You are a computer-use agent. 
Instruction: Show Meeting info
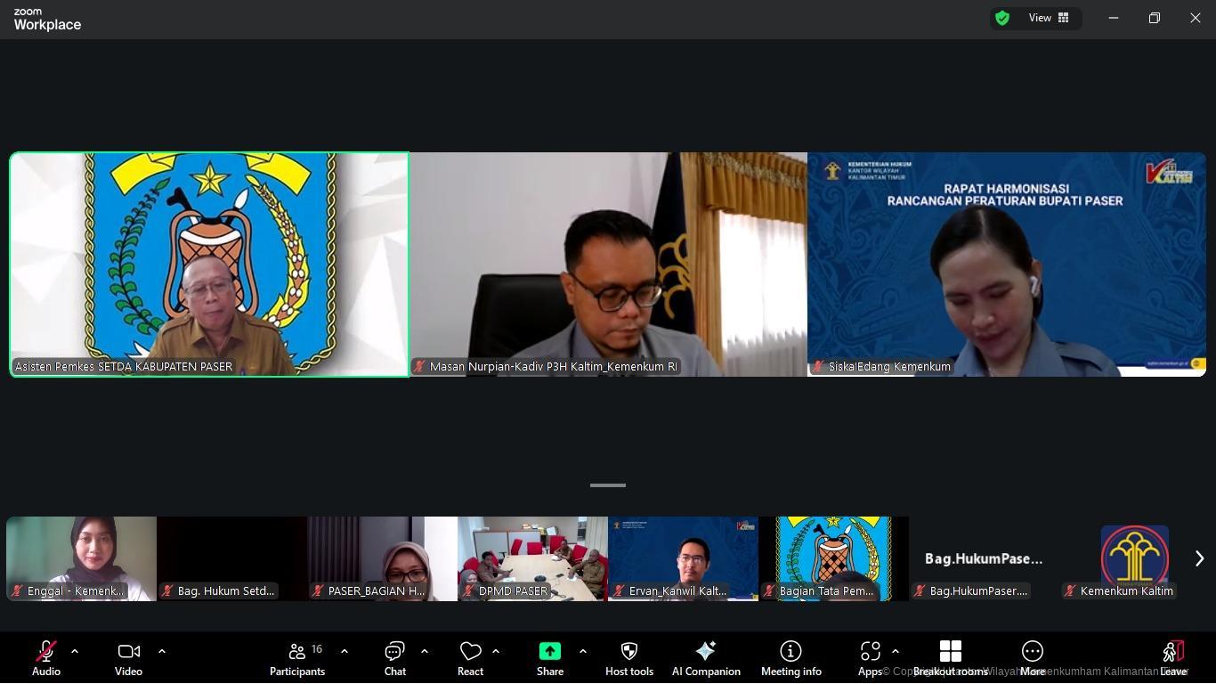pyautogui.click(x=790, y=657)
